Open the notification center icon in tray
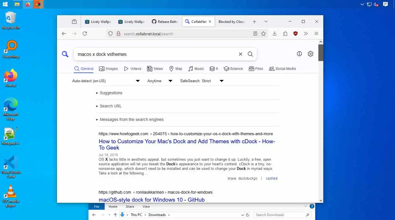This screenshot has width=395, height=220. pyautogui.click(x=386, y=4)
